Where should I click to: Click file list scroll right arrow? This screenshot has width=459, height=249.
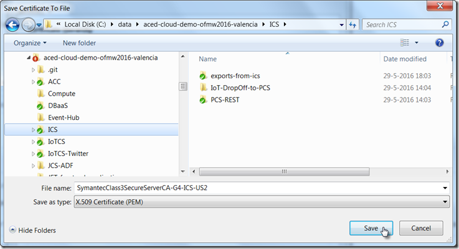click(x=447, y=171)
